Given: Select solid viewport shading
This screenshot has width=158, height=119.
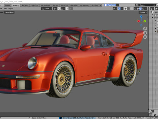Looking at the screenshot, I should pyautogui.click(x=138, y=9).
